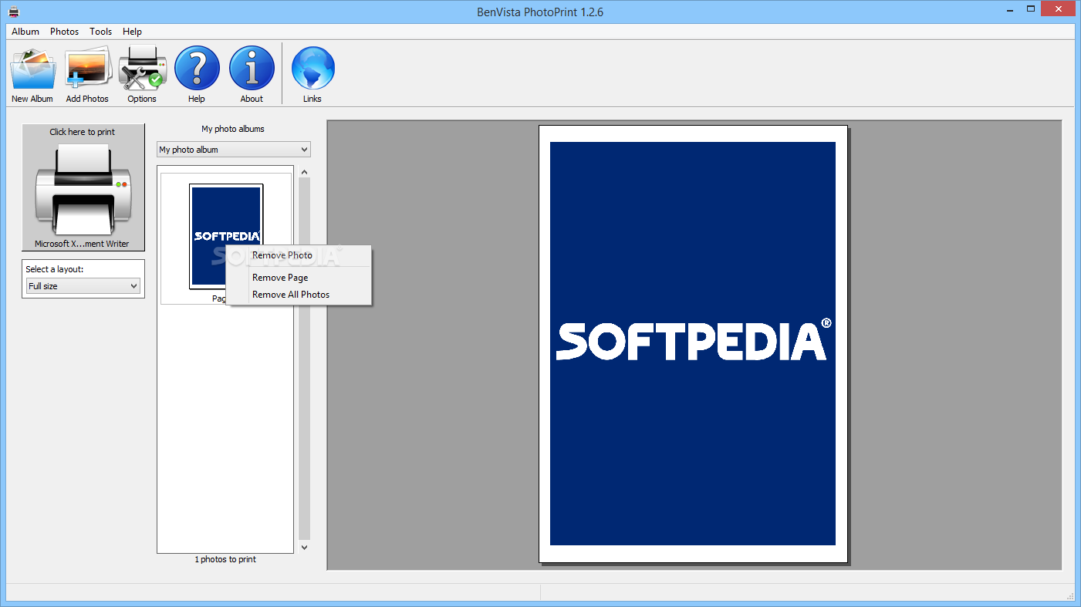
Task: Choose Remove Photo from the context menu
Action: pos(299,255)
